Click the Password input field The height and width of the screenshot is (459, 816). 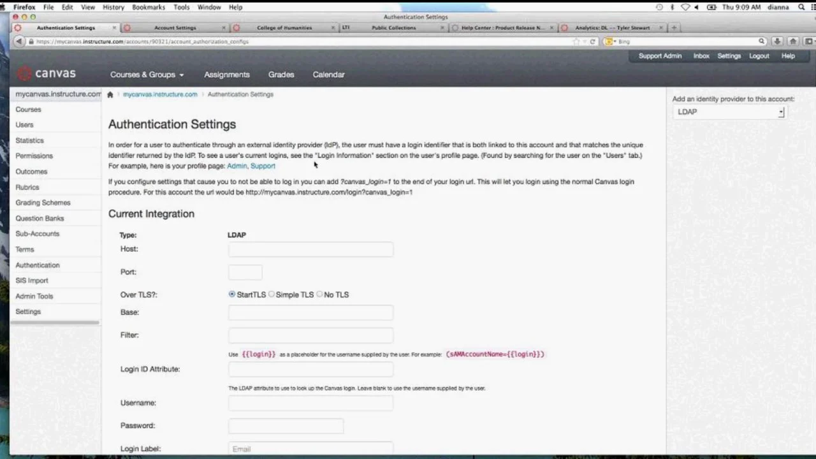click(286, 426)
